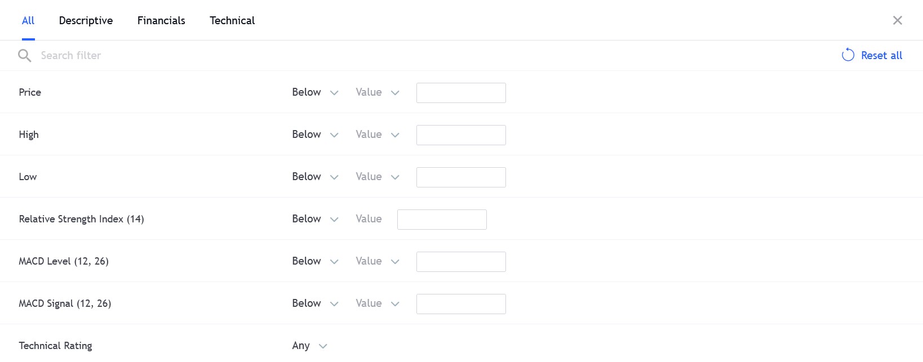This screenshot has height=362, width=923.
Task: Expand the Low Value type dropdown
Action: [378, 177]
